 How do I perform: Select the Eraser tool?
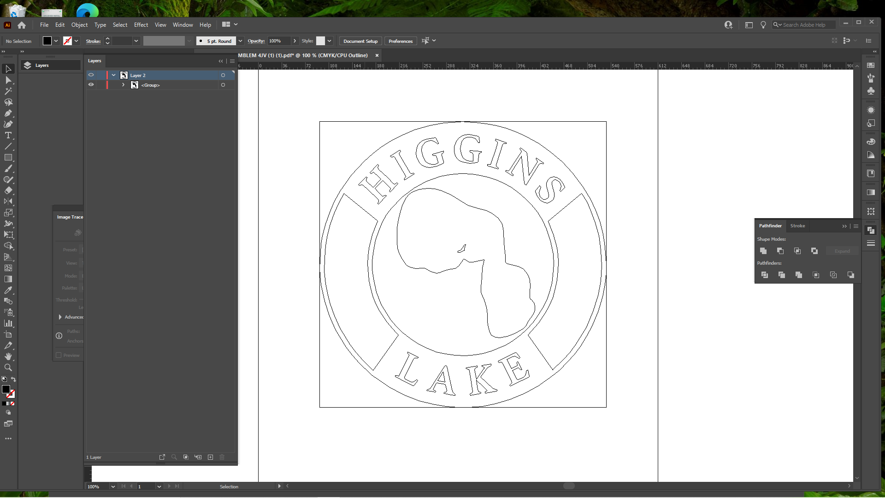click(x=8, y=191)
